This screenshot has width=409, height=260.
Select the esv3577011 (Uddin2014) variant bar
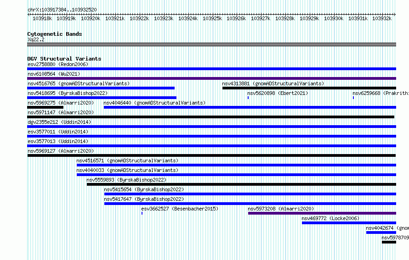pyautogui.click(x=211, y=136)
